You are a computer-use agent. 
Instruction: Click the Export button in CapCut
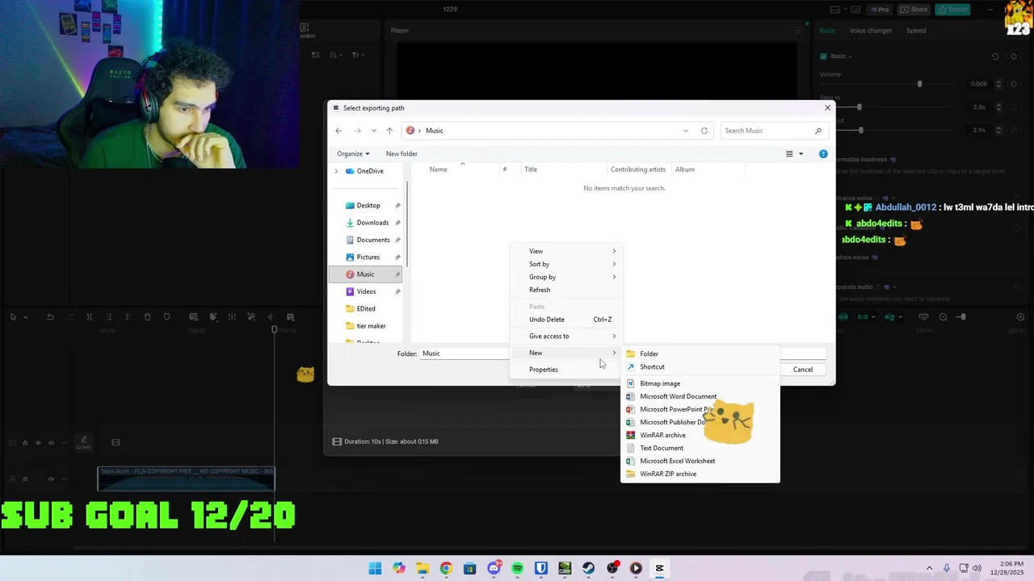point(953,10)
